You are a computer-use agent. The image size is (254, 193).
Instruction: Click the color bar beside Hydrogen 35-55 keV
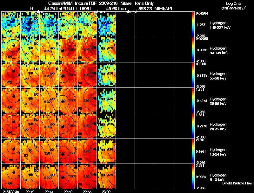point(193,100)
